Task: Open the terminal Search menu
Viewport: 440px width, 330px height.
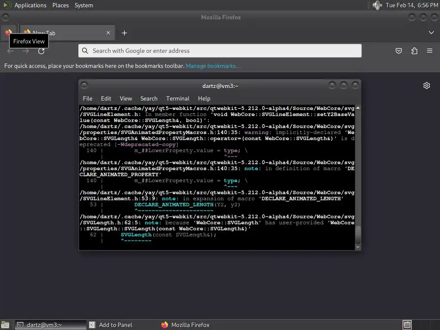Action: 149,98
